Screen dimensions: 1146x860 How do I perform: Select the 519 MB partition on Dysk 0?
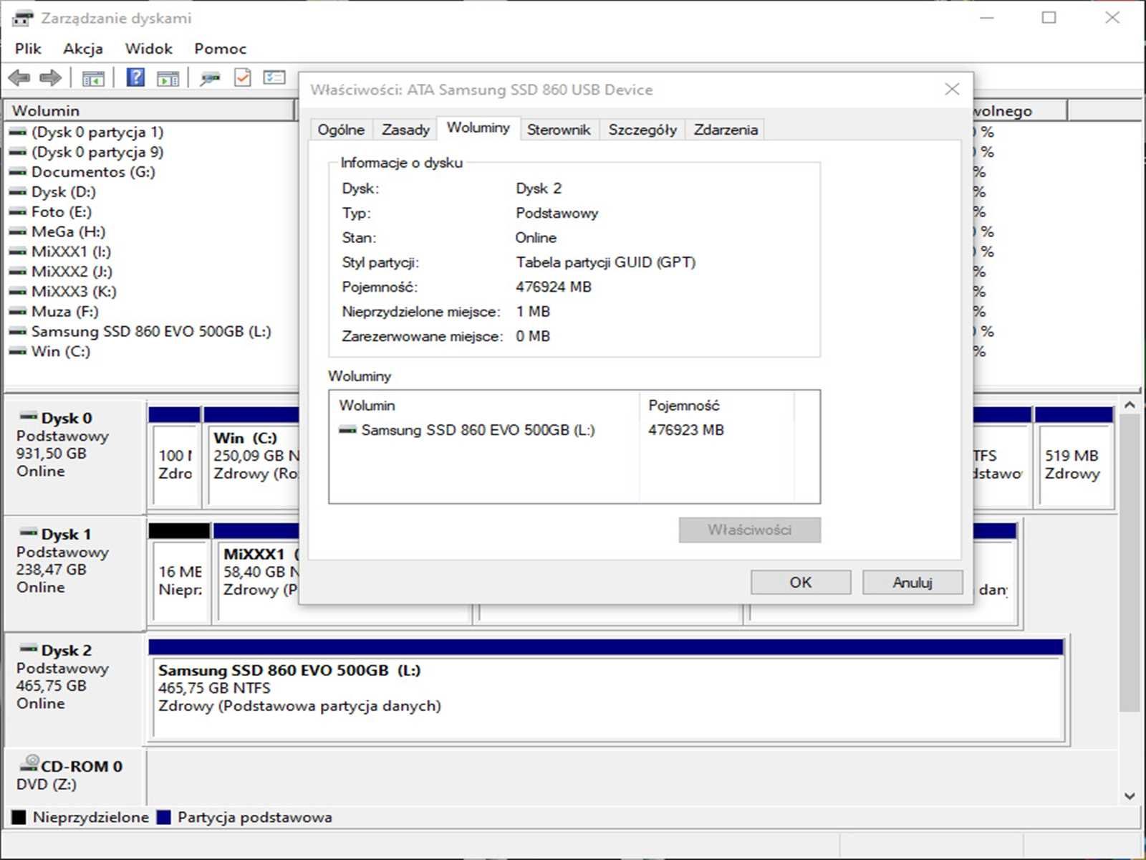[1074, 457]
